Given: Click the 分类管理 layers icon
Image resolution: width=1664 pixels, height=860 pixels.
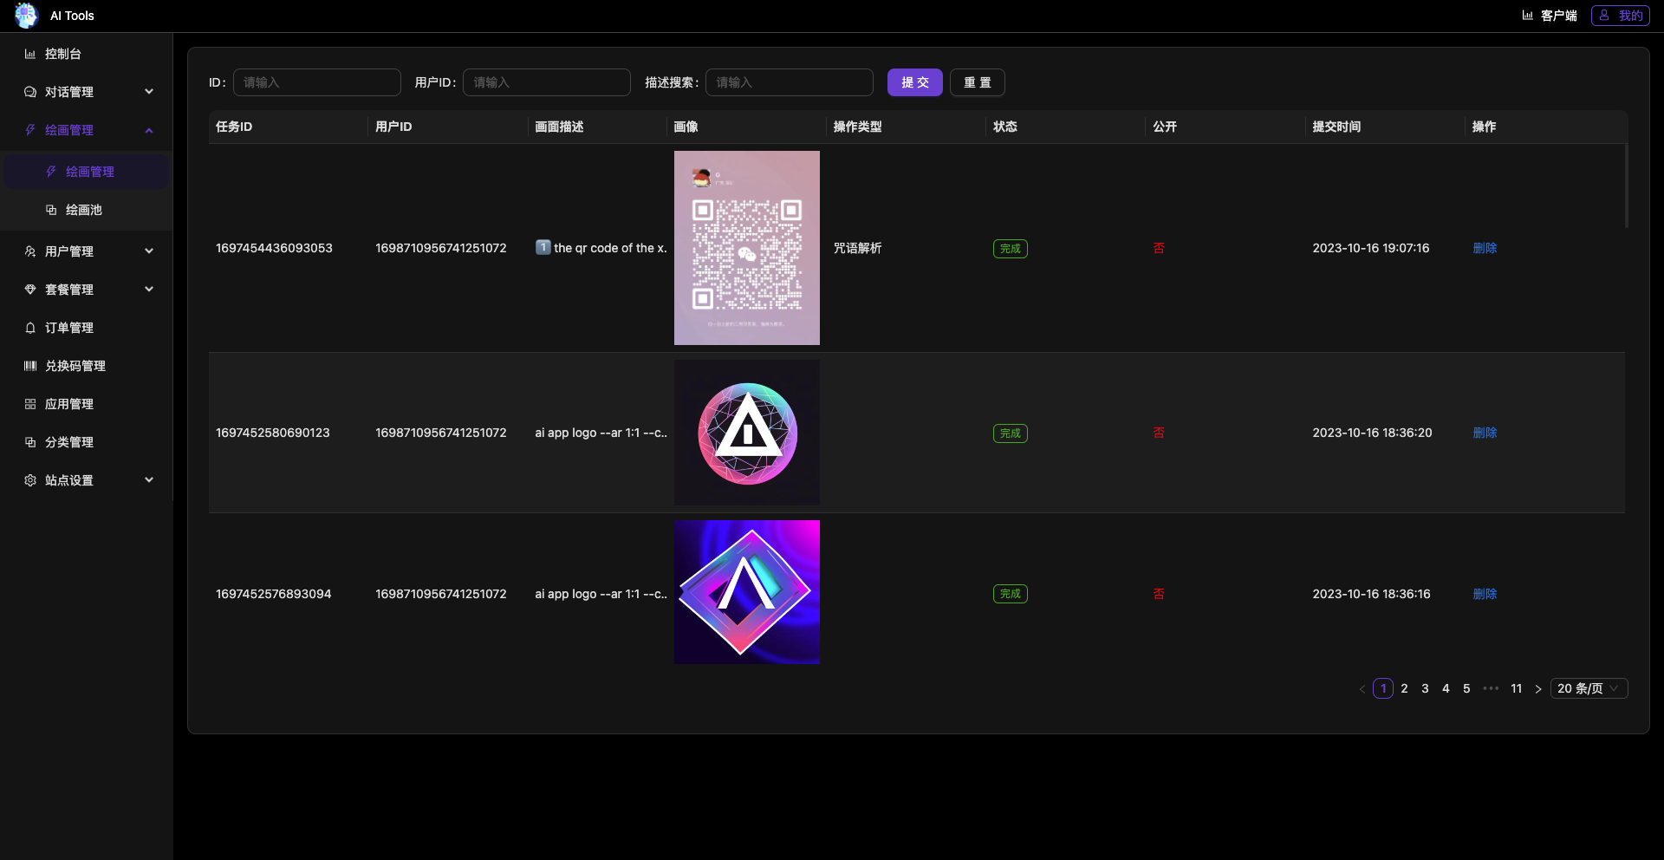Looking at the screenshot, I should [30, 442].
